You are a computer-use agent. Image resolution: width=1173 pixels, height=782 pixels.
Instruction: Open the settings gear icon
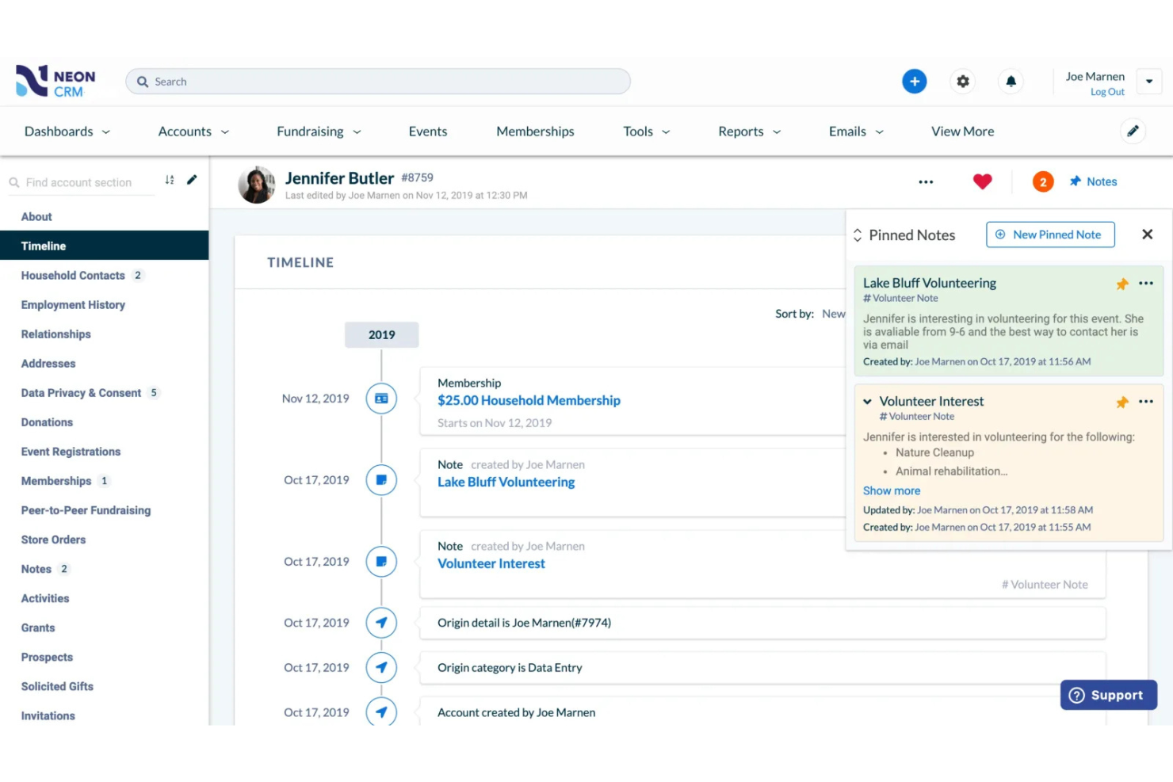[x=963, y=81]
